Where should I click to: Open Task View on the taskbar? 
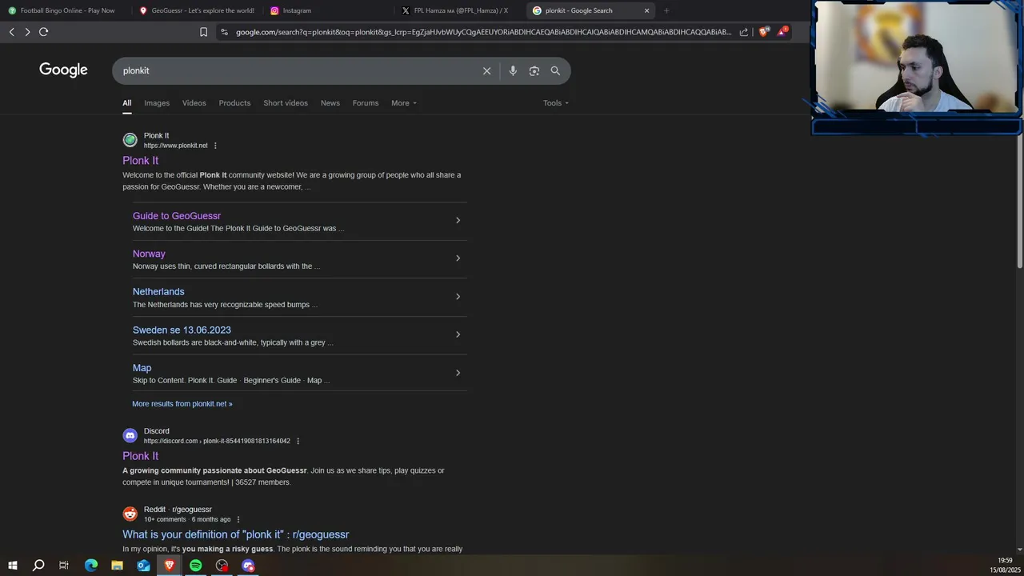[x=64, y=566]
